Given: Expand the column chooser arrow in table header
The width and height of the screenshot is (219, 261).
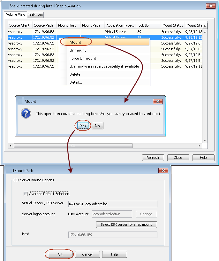Looking at the screenshot, I should [205, 26].
